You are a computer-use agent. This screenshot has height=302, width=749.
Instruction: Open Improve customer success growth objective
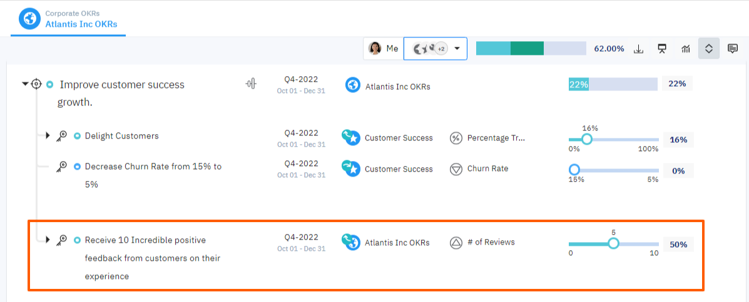121,94
